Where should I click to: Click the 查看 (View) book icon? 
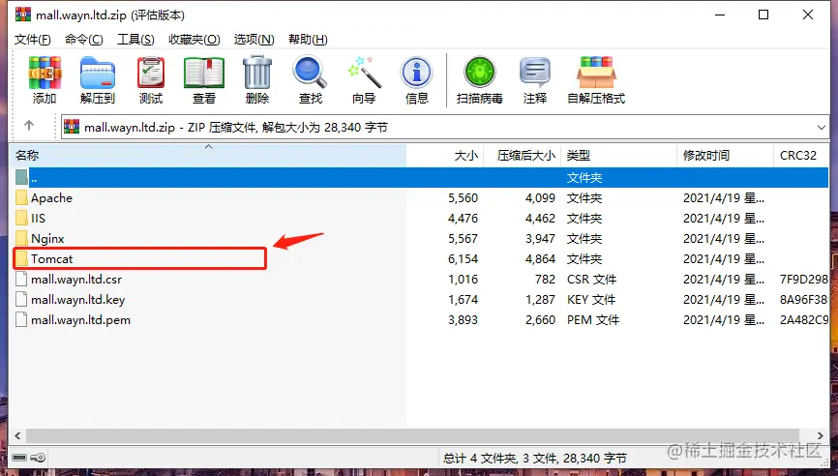click(x=203, y=73)
